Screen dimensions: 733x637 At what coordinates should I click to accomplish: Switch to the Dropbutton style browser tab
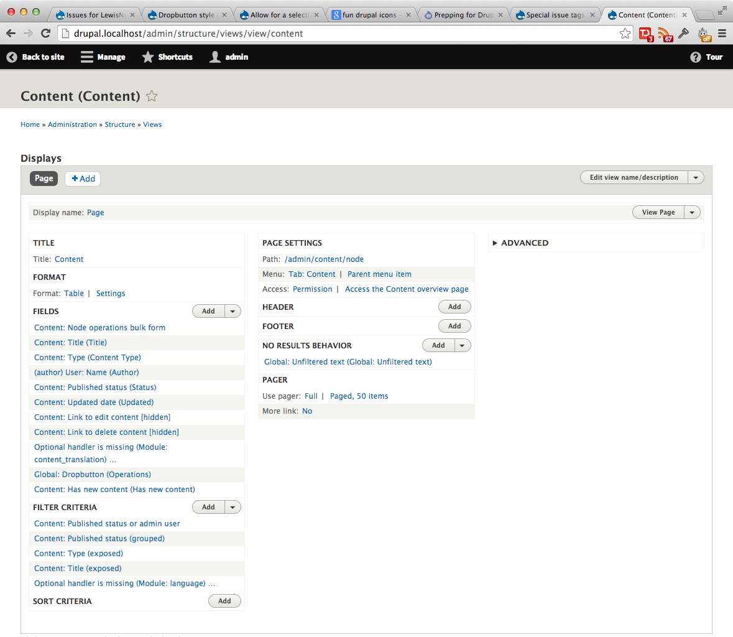point(186,15)
